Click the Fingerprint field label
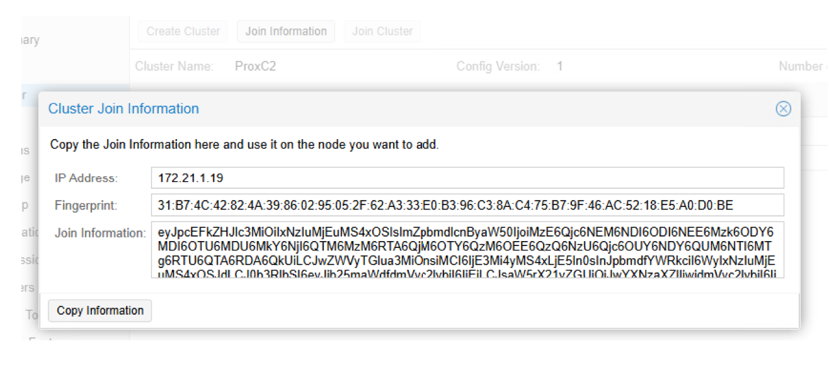Screen dimensions: 829x365 click(x=86, y=206)
